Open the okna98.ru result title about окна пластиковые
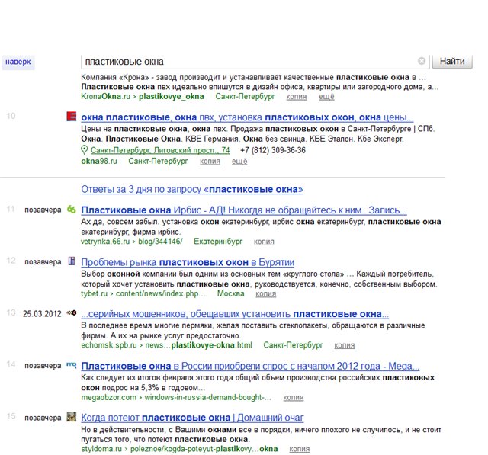The width and height of the screenshot is (488, 455). (x=247, y=117)
